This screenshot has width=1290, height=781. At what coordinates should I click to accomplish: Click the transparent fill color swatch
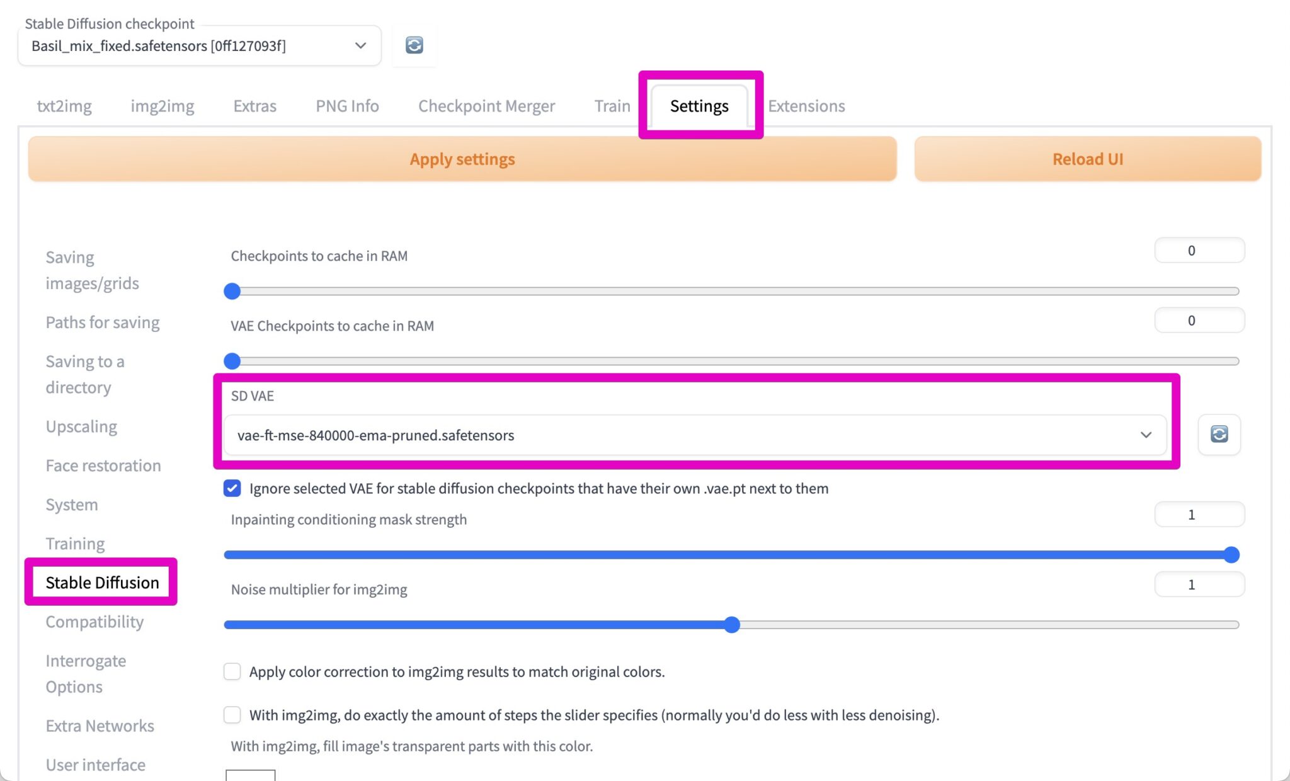[x=251, y=775]
